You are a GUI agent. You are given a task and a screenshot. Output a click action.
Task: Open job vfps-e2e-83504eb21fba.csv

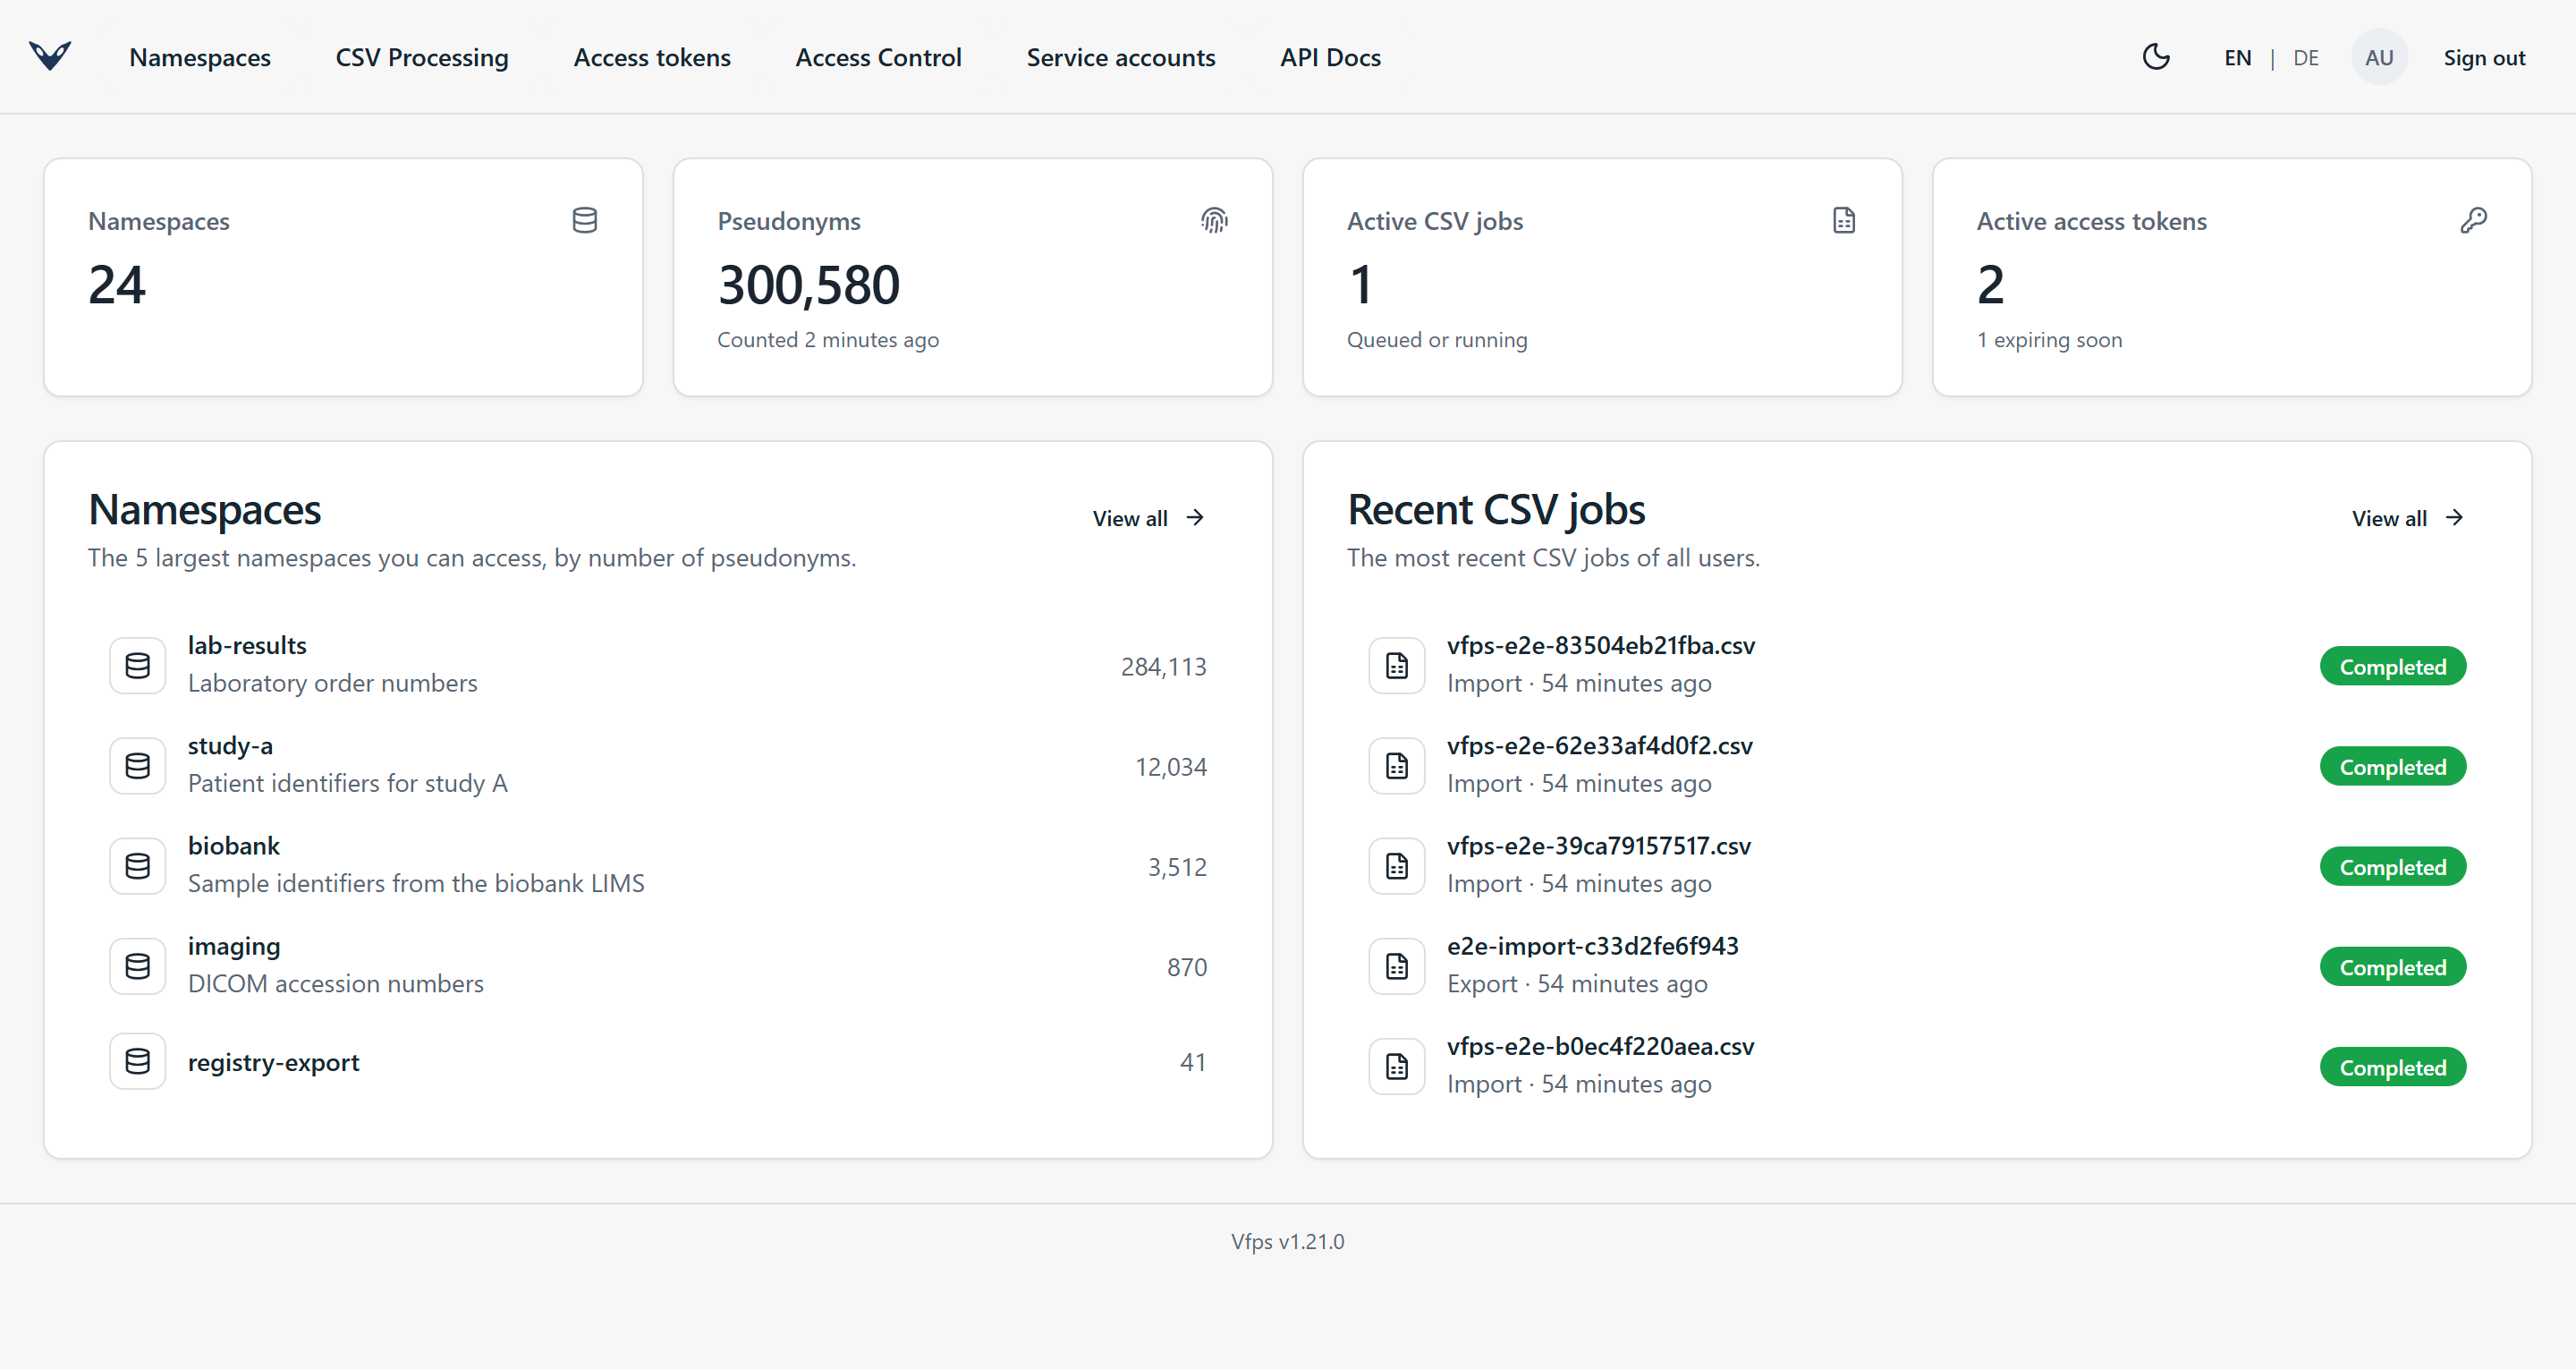click(x=1917, y=666)
